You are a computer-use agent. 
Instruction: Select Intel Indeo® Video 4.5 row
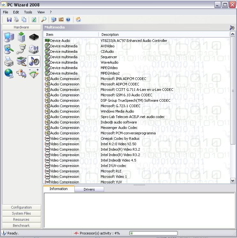point(137,161)
